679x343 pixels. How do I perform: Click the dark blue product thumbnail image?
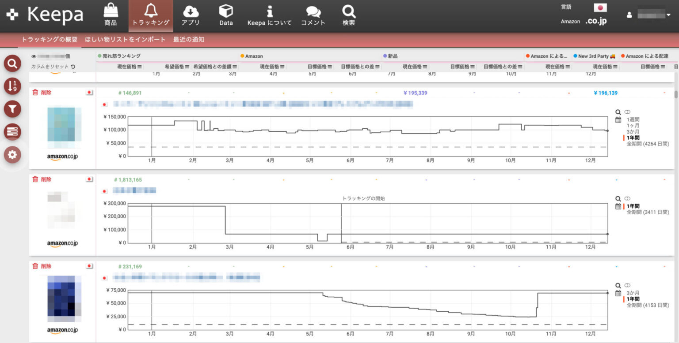coord(65,299)
